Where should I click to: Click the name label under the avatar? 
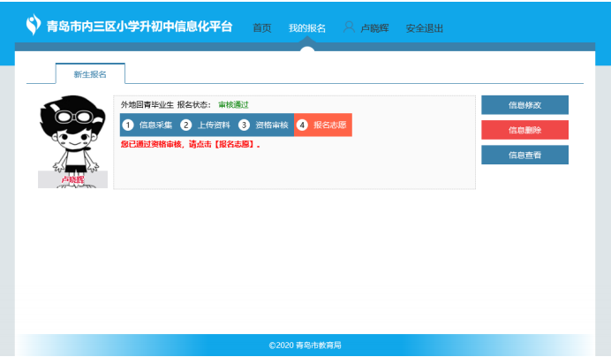[x=72, y=179]
